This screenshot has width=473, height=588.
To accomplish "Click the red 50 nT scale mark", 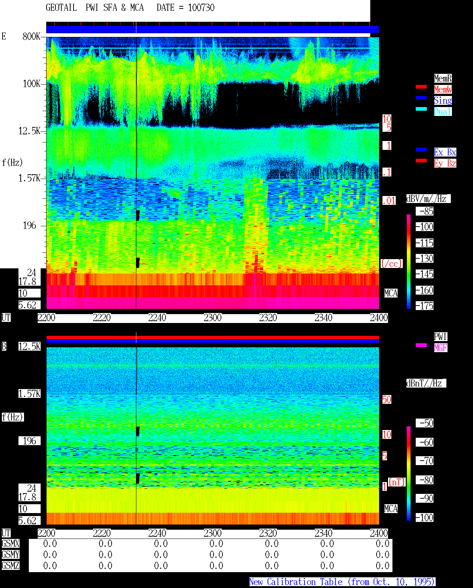I will (x=387, y=399).
